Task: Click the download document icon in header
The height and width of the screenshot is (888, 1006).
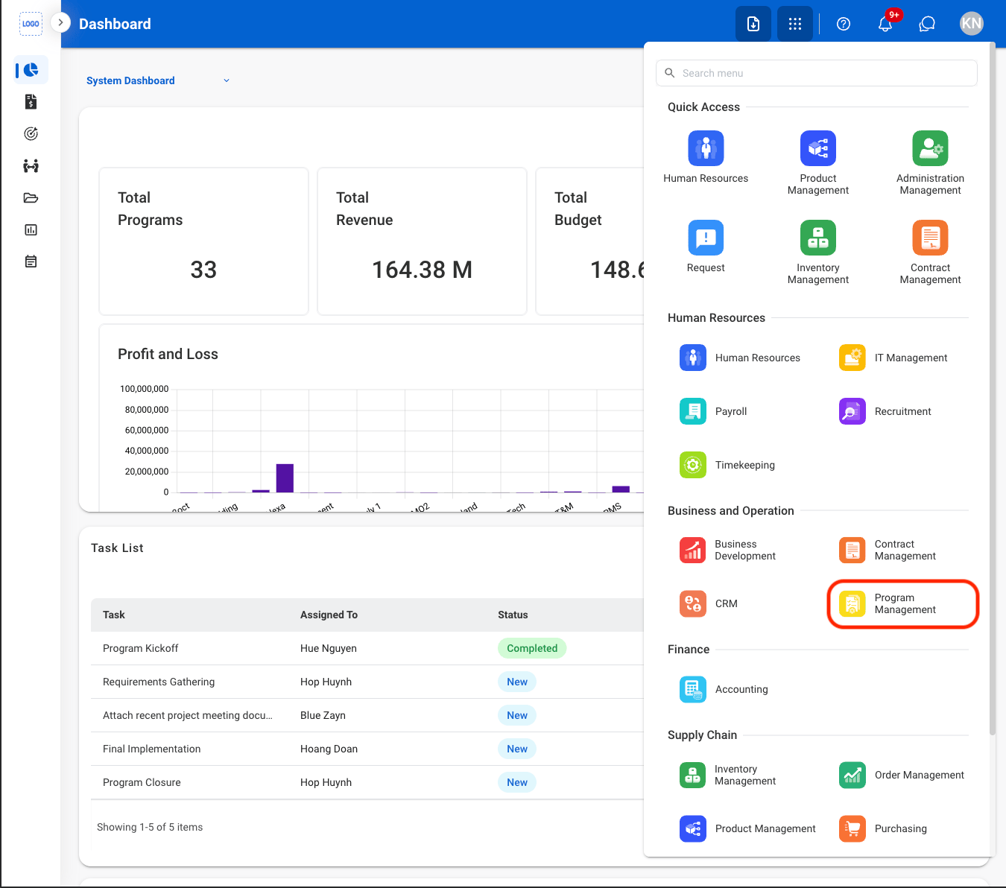Action: tap(753, 24)
